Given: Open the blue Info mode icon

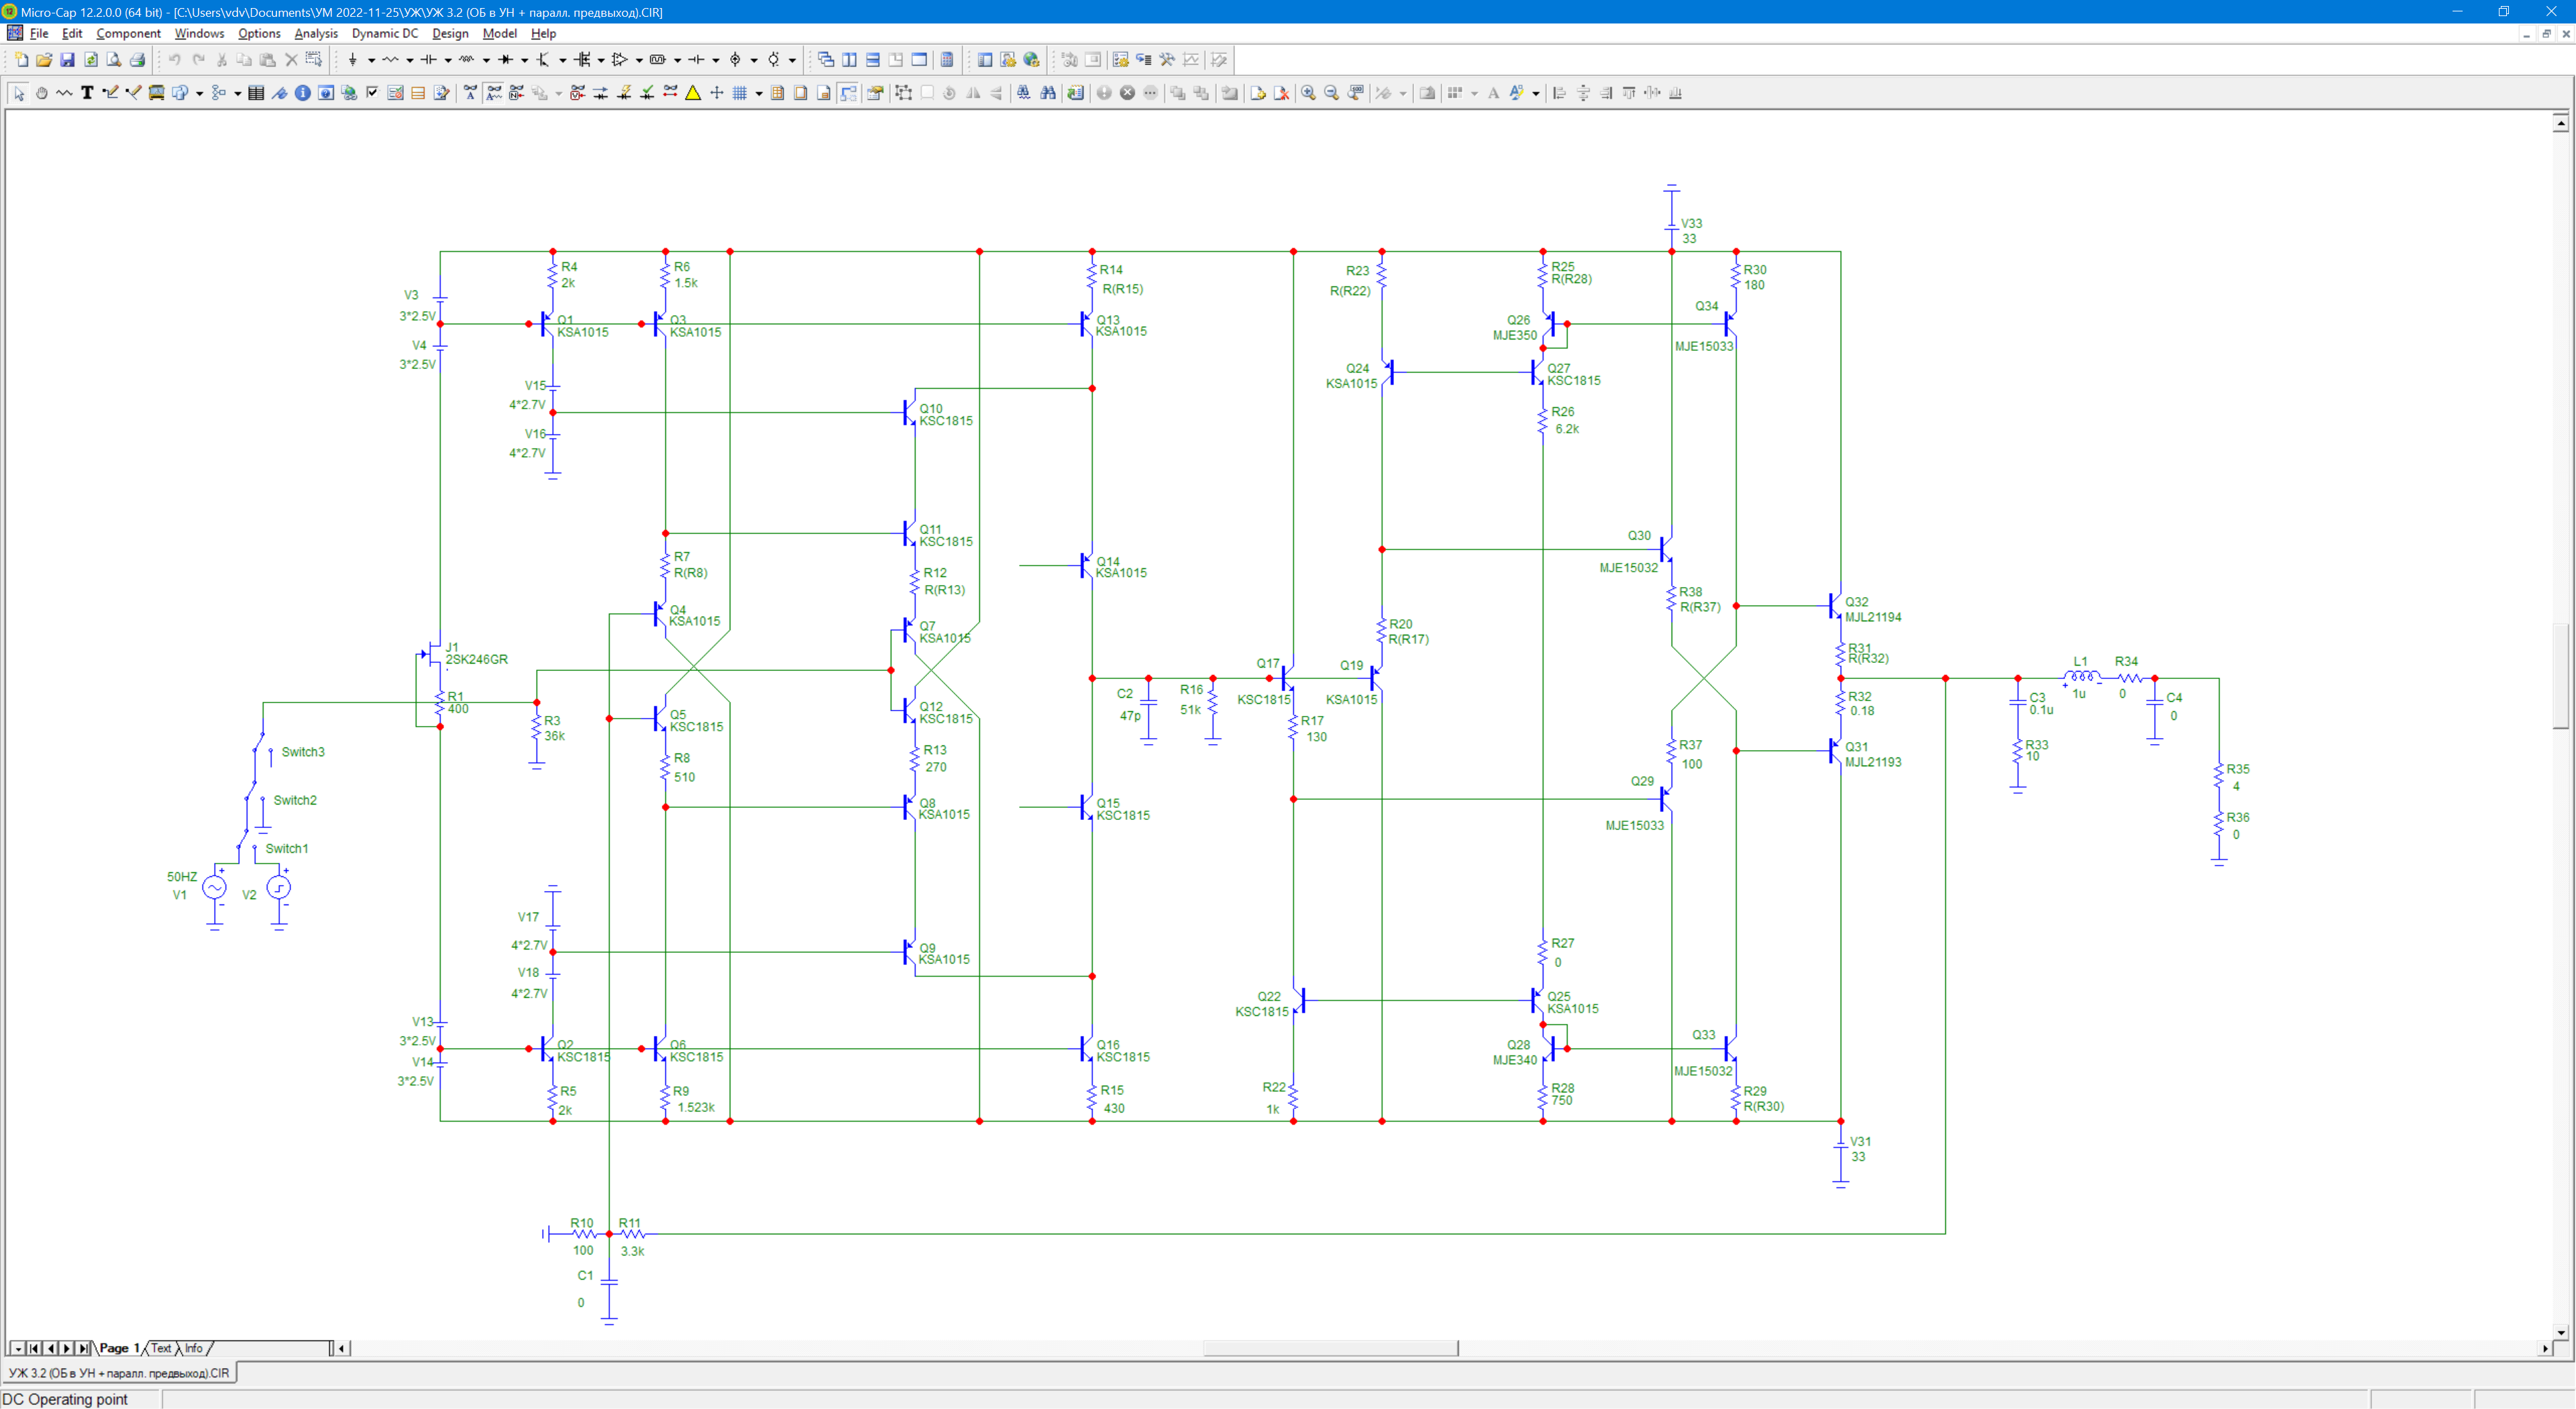Looking at the screenshot, I should (x=302, y=93).
